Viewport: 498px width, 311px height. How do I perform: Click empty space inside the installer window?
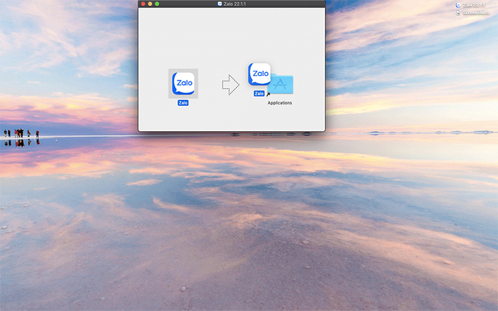pyautogui.click(x=230, y=37)
